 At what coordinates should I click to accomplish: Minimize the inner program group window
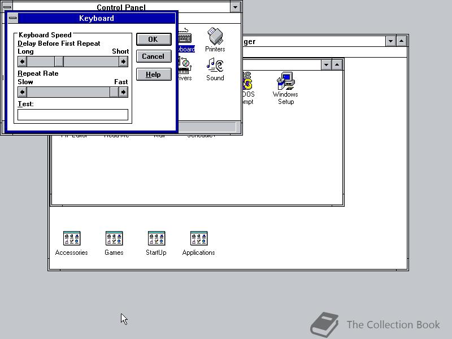[x=326, y=65]
